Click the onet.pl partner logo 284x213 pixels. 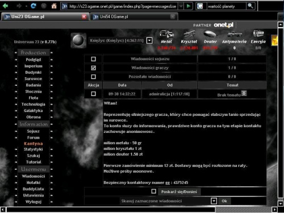[x=223, y=25]
